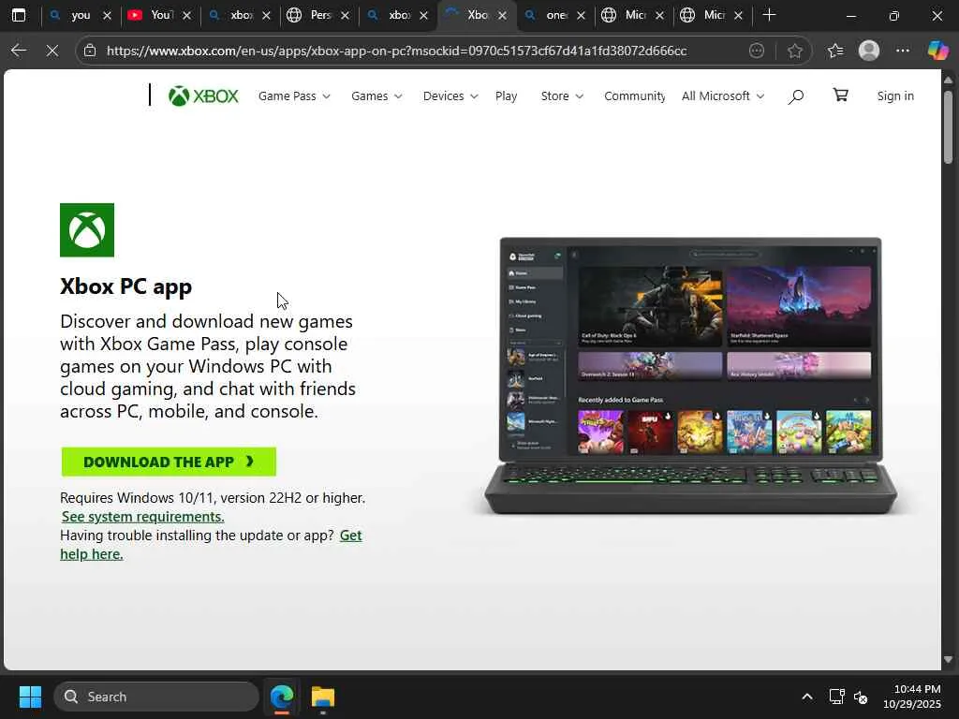Expand the All Microsoft dropdown
Screen dimensions: 959x719
click(723, 96)
